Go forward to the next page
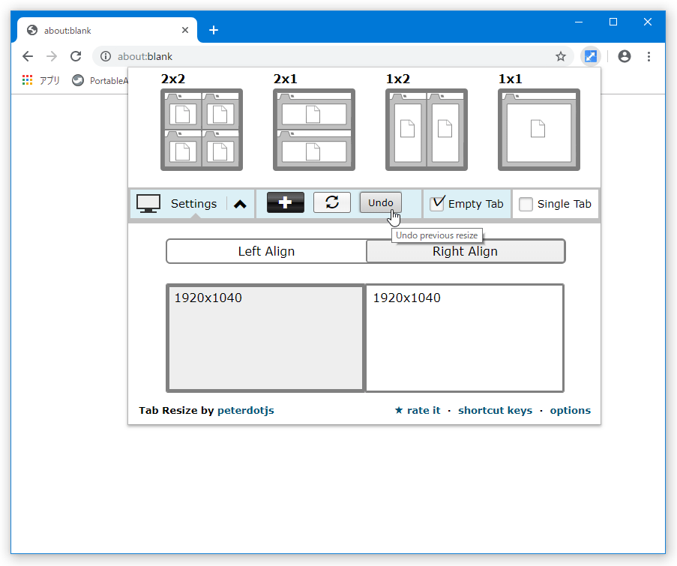Viewport: 677px width, 566px height. click(x=52, y=56)
